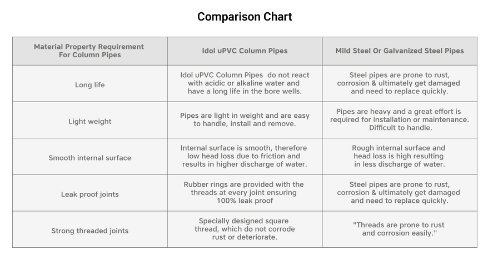This screenshot has height=255, width=488.
Task: Click the Idol uPVC Column Pipes header
Action: tap(245, 51)
